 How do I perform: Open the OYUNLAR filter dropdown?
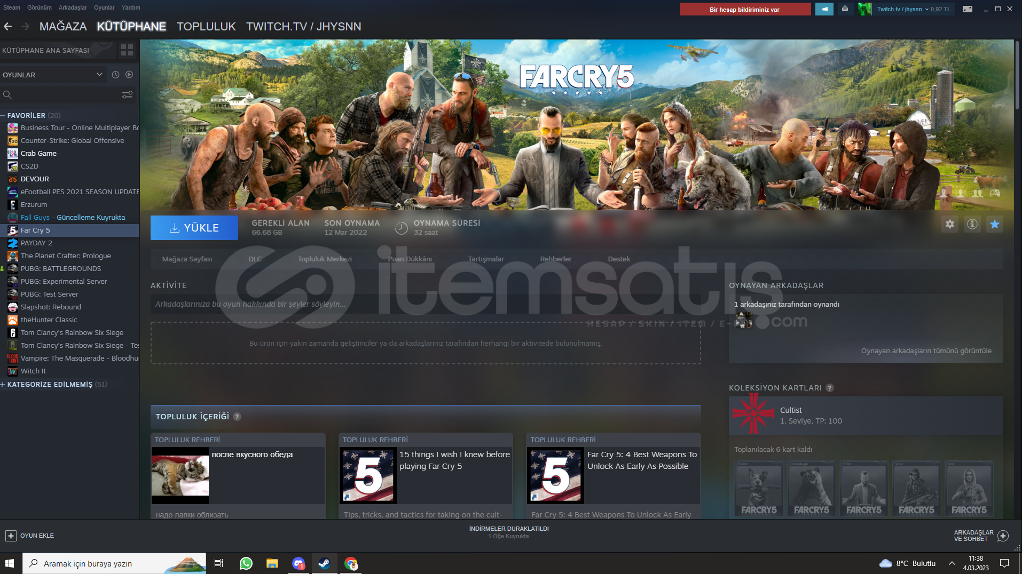pyautogui.click(x=52, y=75)
